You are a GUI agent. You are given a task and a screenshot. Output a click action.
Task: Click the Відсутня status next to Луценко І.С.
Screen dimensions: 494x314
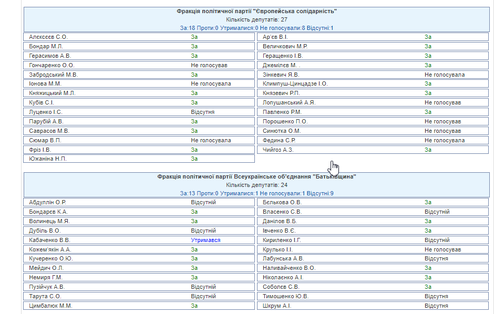coord(202,112)
